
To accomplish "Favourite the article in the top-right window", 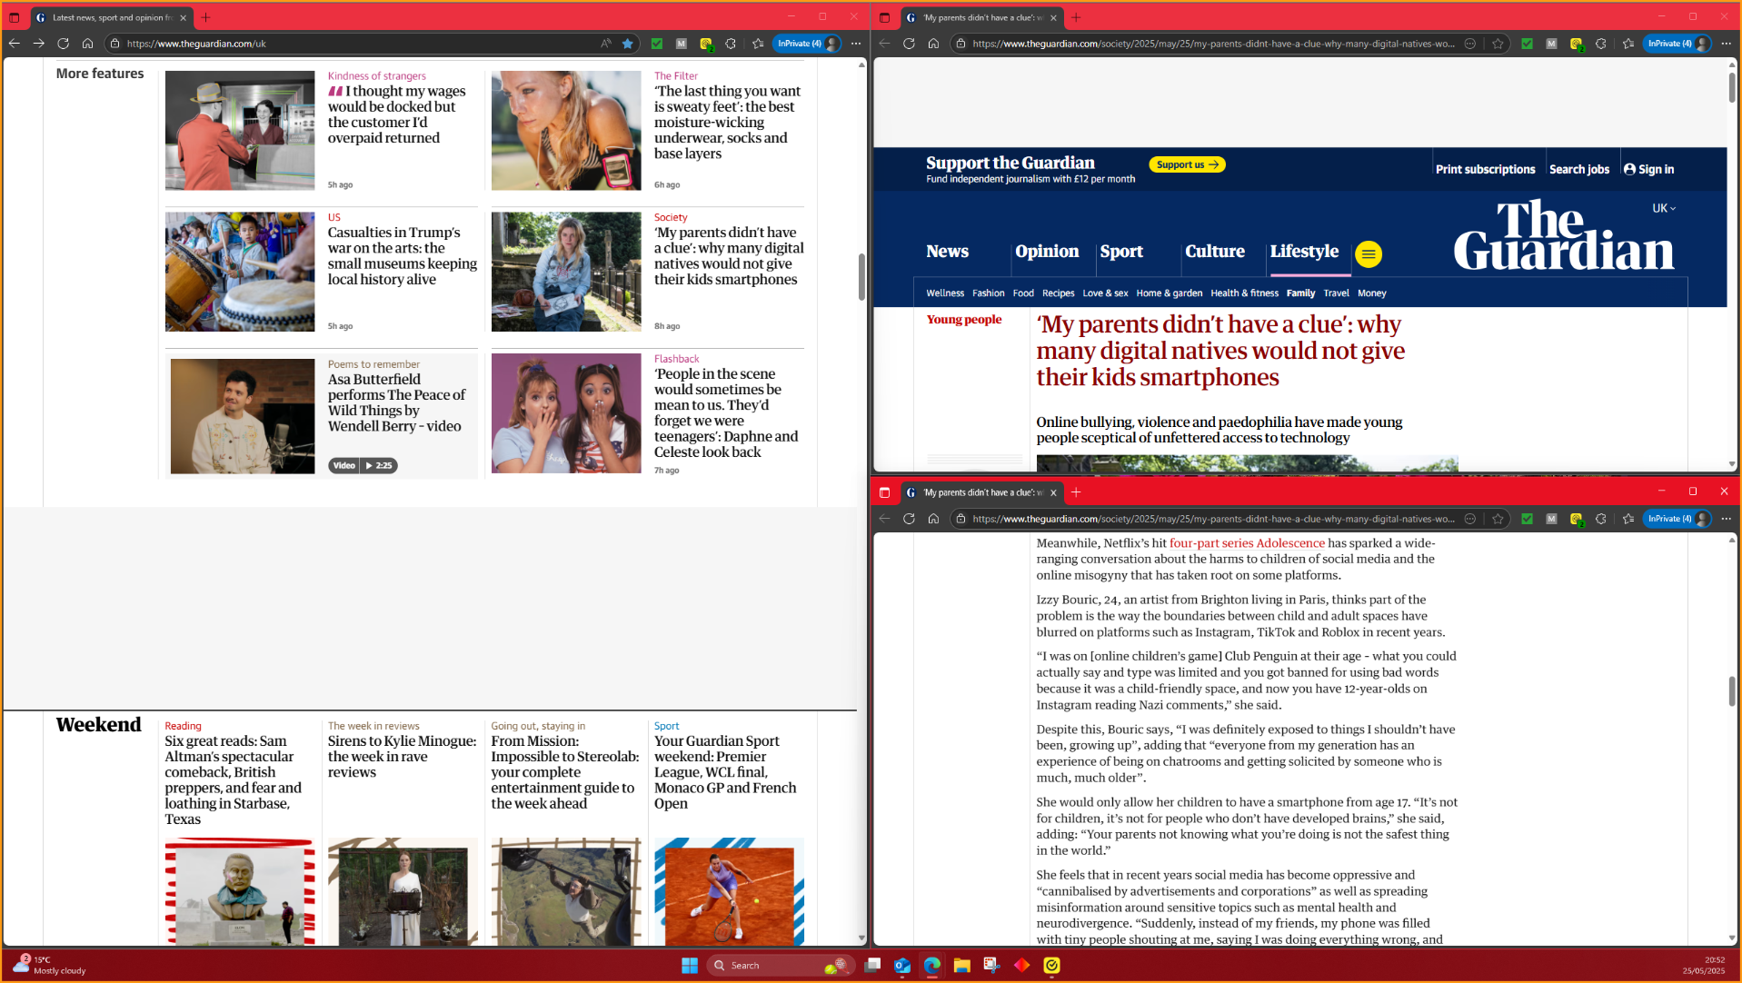I will pyautogui.click(x=1498, y=44).
